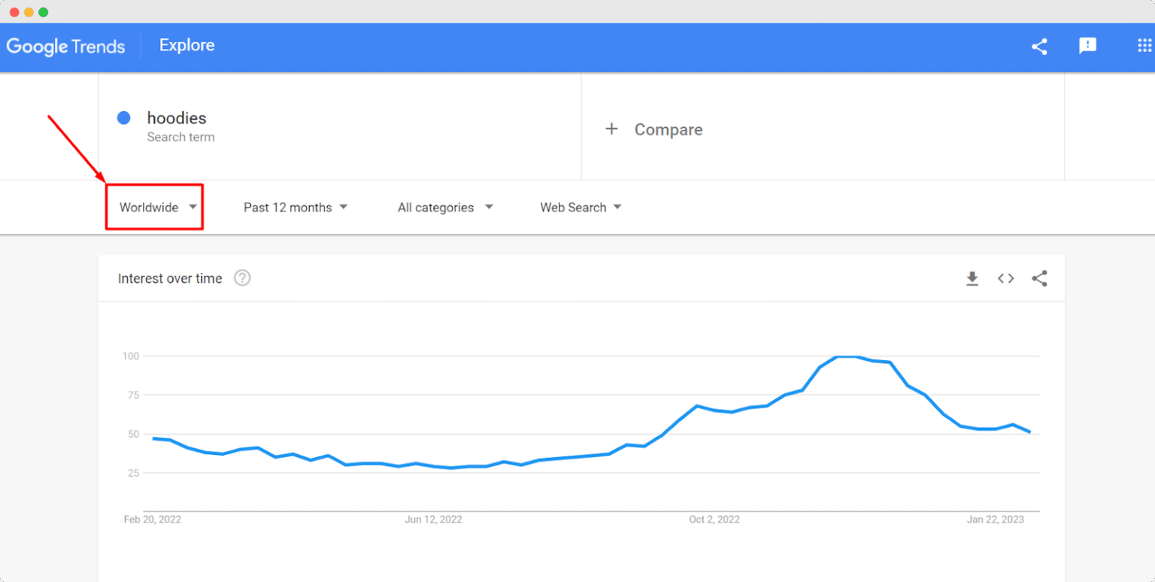Open the Interest over time help tooltip
Viewport: 1155px width, 582px height.
click(x=241, y=278)
